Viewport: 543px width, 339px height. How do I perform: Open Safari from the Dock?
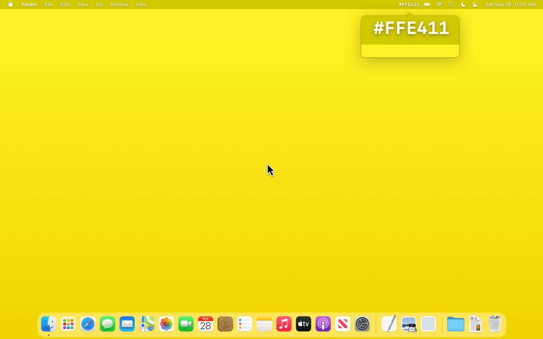pos(88,324)
